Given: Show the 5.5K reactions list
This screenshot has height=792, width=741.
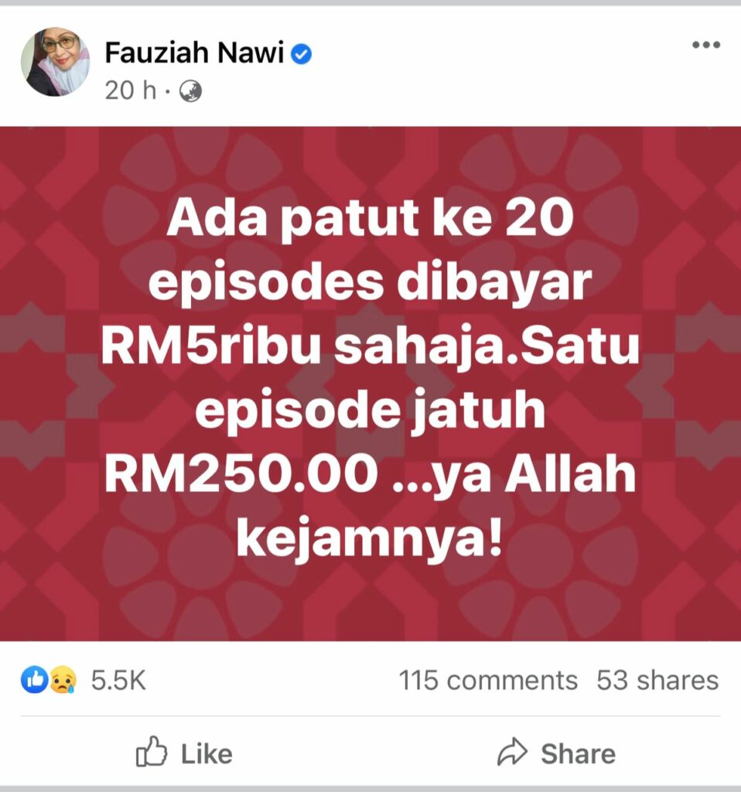Looking at the screenshot, I should (118, 681).
